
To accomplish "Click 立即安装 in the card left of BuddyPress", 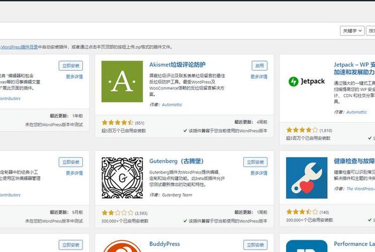I will pyautogui.click(x=71, y=245).
